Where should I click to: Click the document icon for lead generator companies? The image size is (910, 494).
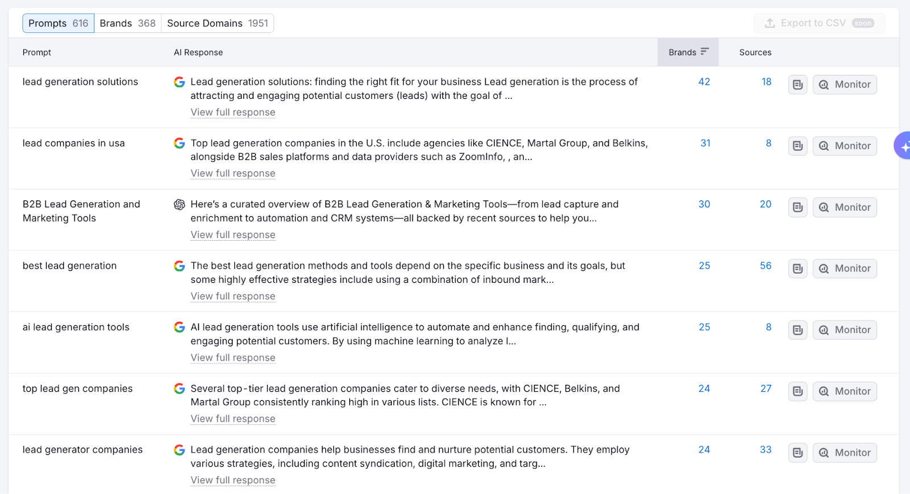click(x=797, y=453)
